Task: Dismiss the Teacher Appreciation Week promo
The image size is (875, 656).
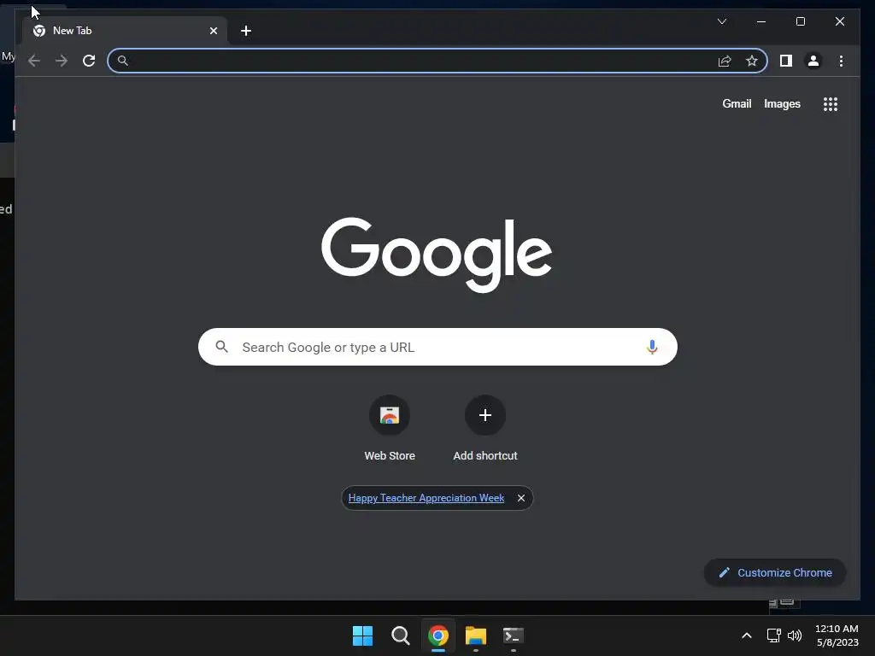Action: tap(520, 498)
